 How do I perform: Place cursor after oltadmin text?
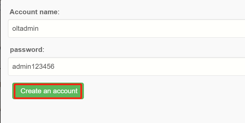tap(38, 28)
